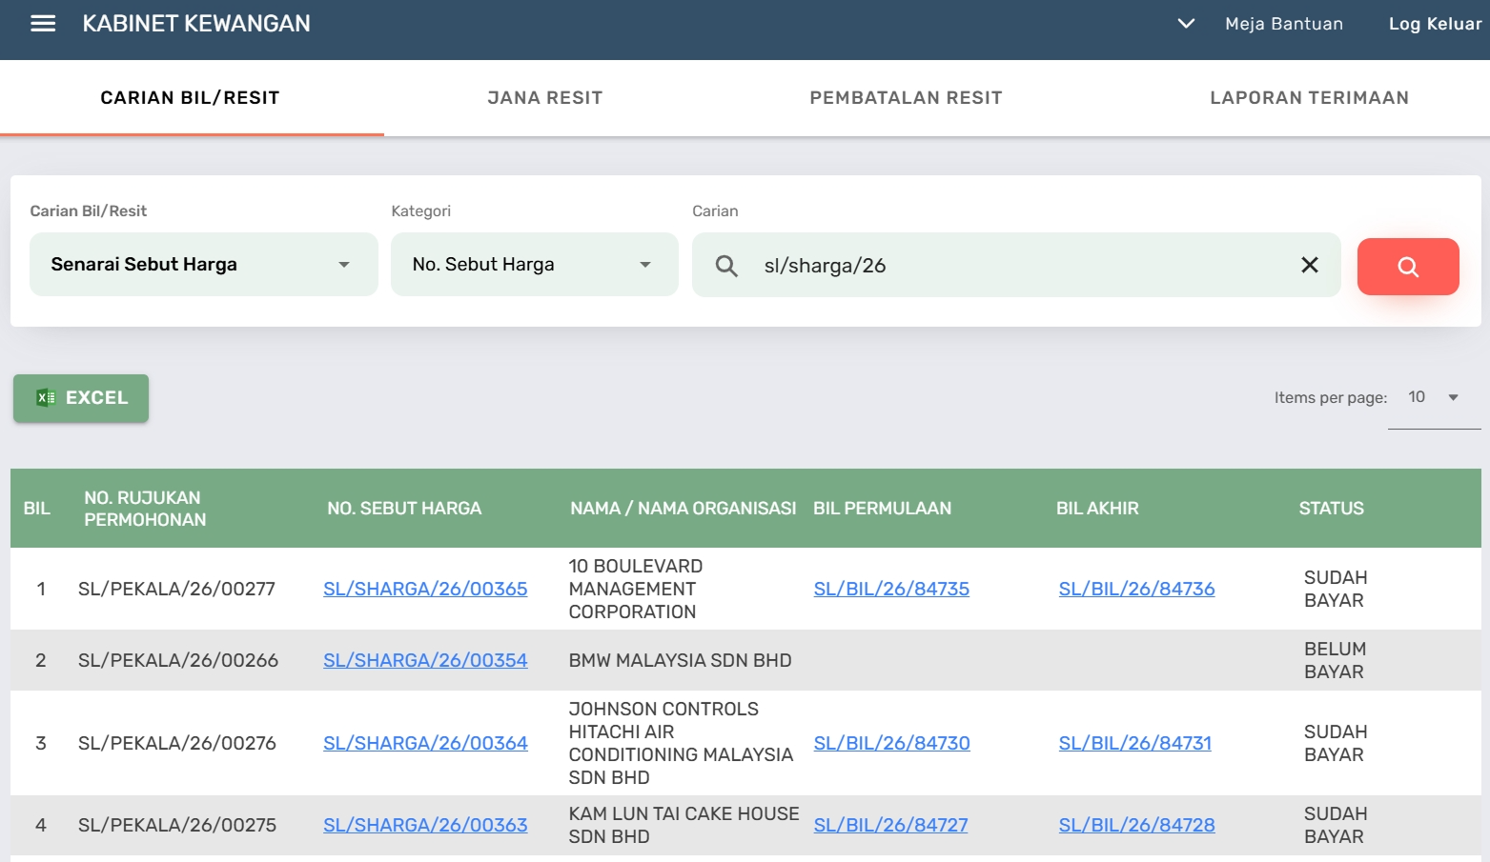
Task: Select reference SL/PEKALA/26/00275
Action: pyautogui.click(x=177, y=825)
